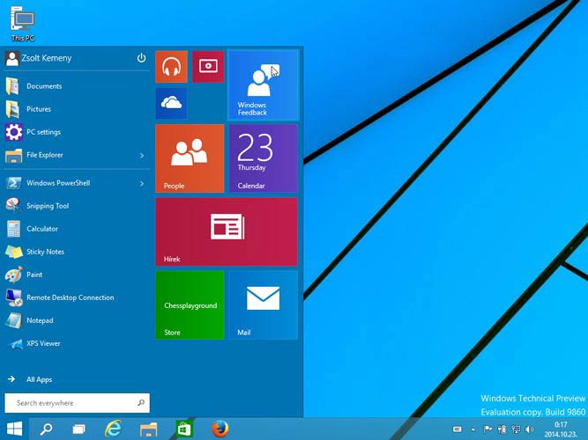The width and height of the screenshot is (588, 440).
Task: Open the Store tile with Chessplayground
Action: [190, 305]
